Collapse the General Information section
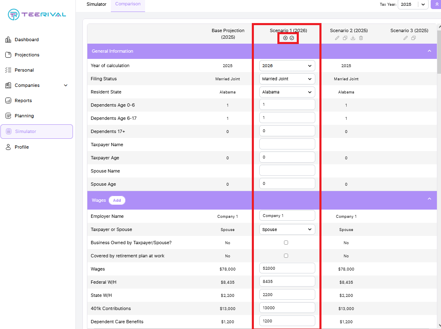441x329 pixels. pyautogui.click(x=429, y=51)
